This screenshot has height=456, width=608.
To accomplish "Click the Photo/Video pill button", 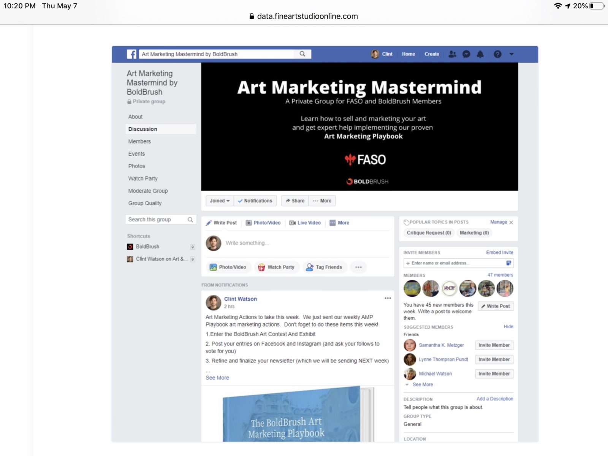I will pos(228,267).
